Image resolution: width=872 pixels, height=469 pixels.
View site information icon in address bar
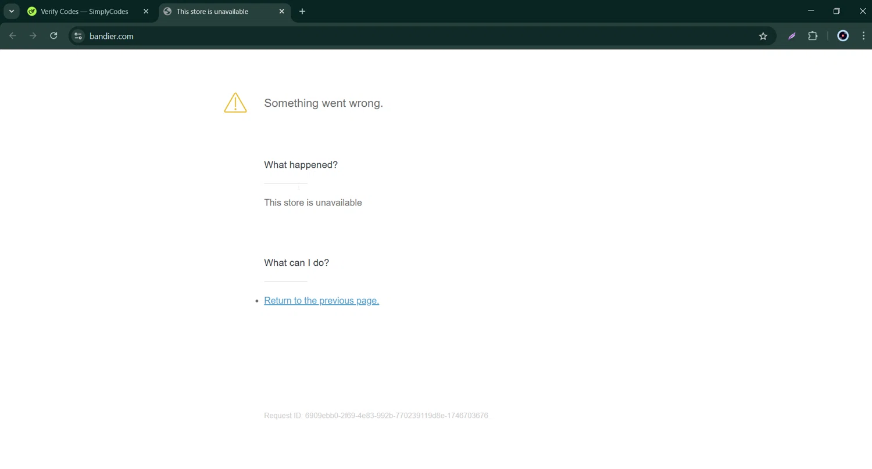click(78, 36)
